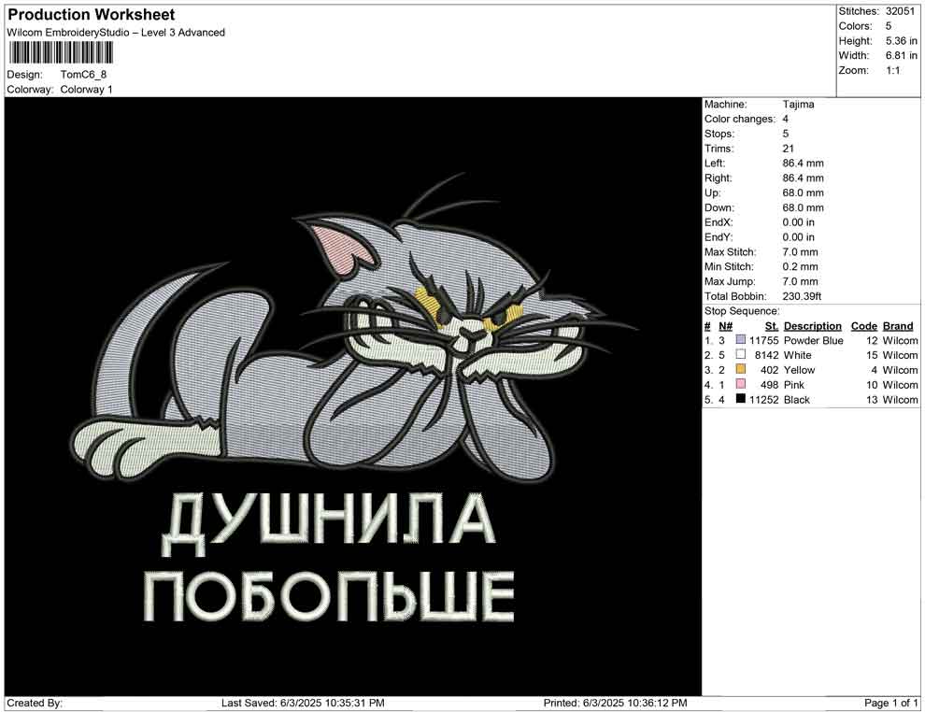
Task: Click the Trims value '21'
Action: tap(789, 148)
